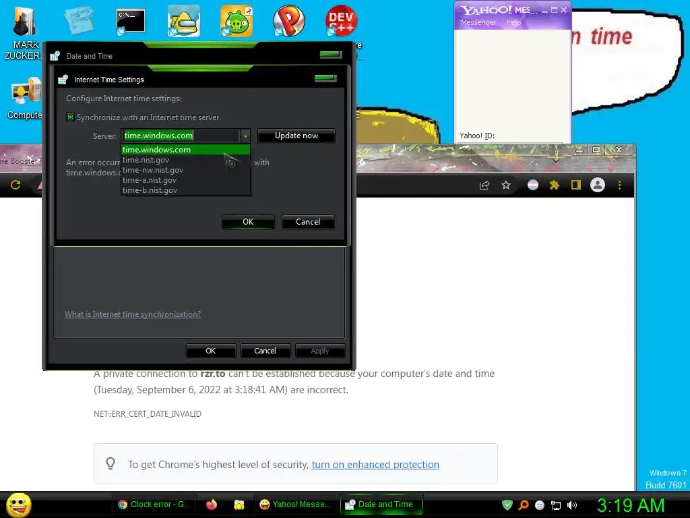Open the file explorer taskbar icon

point(239,505)
